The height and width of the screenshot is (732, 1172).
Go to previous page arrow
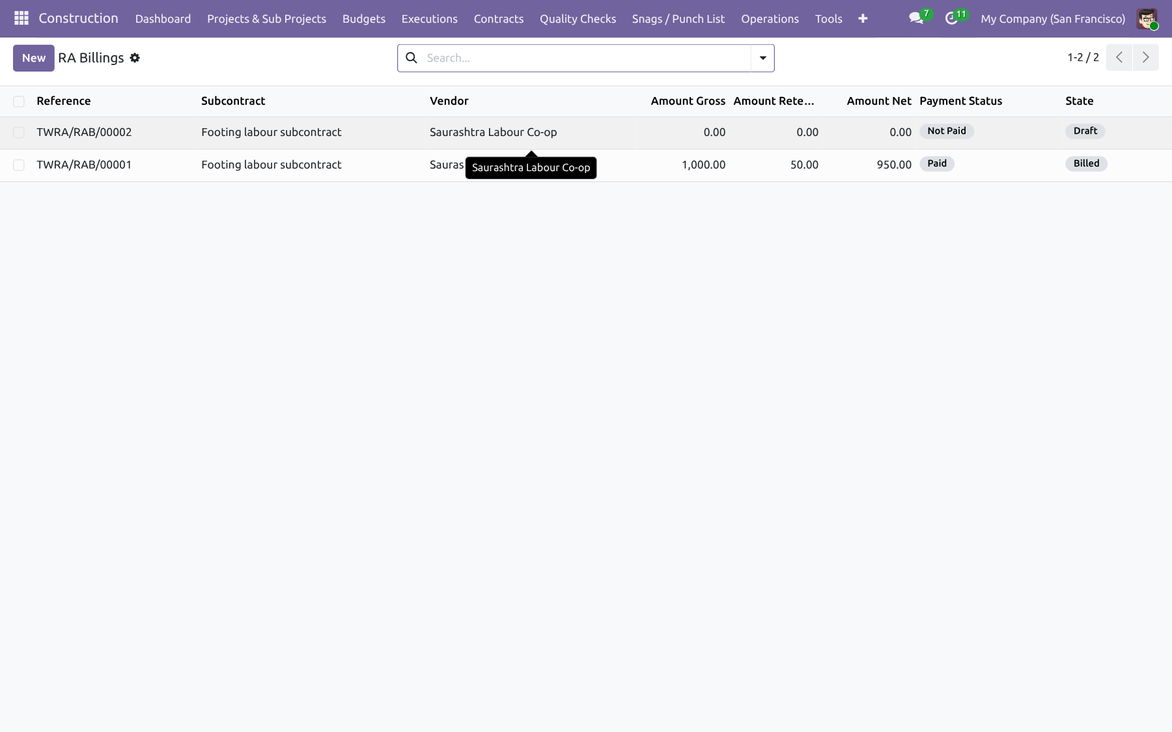(x=1119, y=57)
